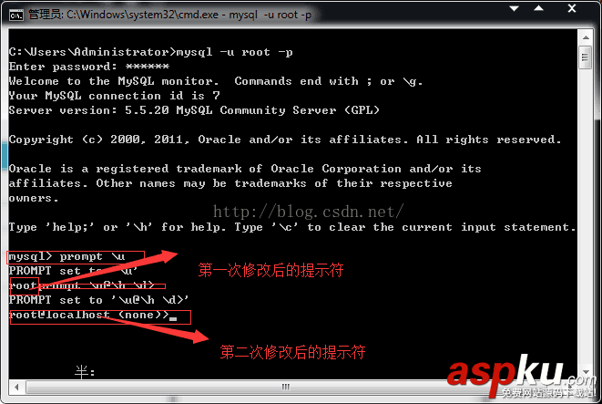Click the blog.csdn.net watermark URL
This screenshot has height=404, width=602.
click(309, 212)
